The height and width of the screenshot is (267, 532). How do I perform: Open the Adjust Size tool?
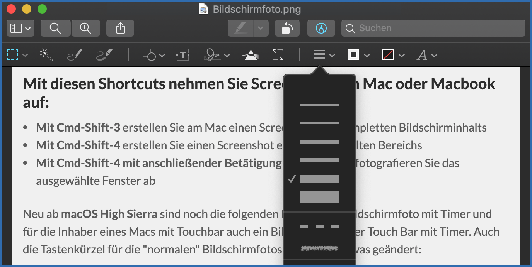(x=278, y=55)
